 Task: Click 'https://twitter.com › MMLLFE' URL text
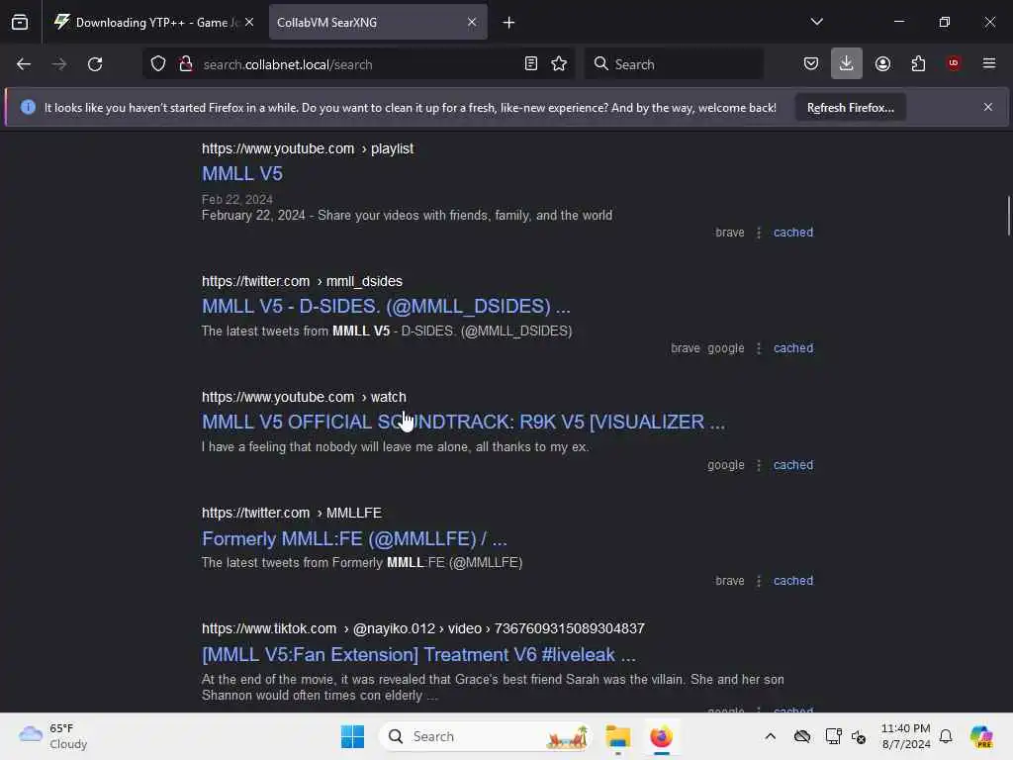coord(292,514)
